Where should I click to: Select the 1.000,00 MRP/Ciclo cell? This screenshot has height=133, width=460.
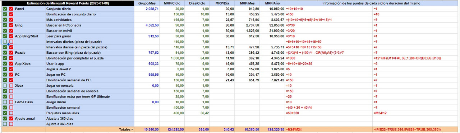pyautogui.click(x=172, y=58)
